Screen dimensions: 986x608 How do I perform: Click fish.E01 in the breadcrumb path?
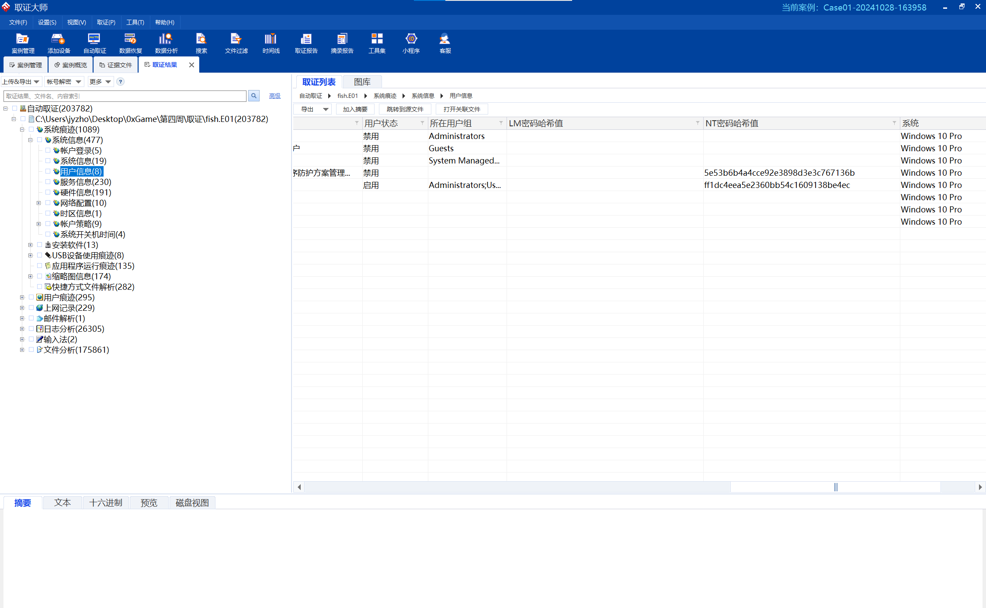(x=347, y=96)
